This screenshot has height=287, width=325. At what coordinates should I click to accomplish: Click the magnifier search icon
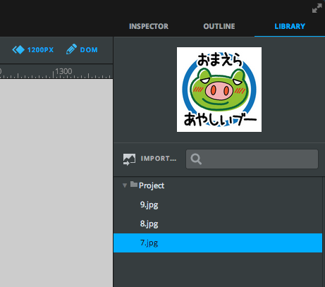click(x=196, y=159)
